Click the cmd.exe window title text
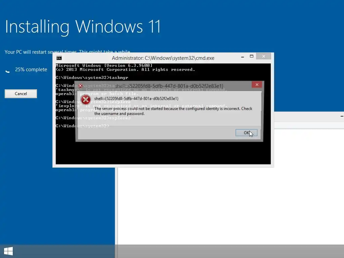This screenshot has width=344, height=258. pos(163,58)
